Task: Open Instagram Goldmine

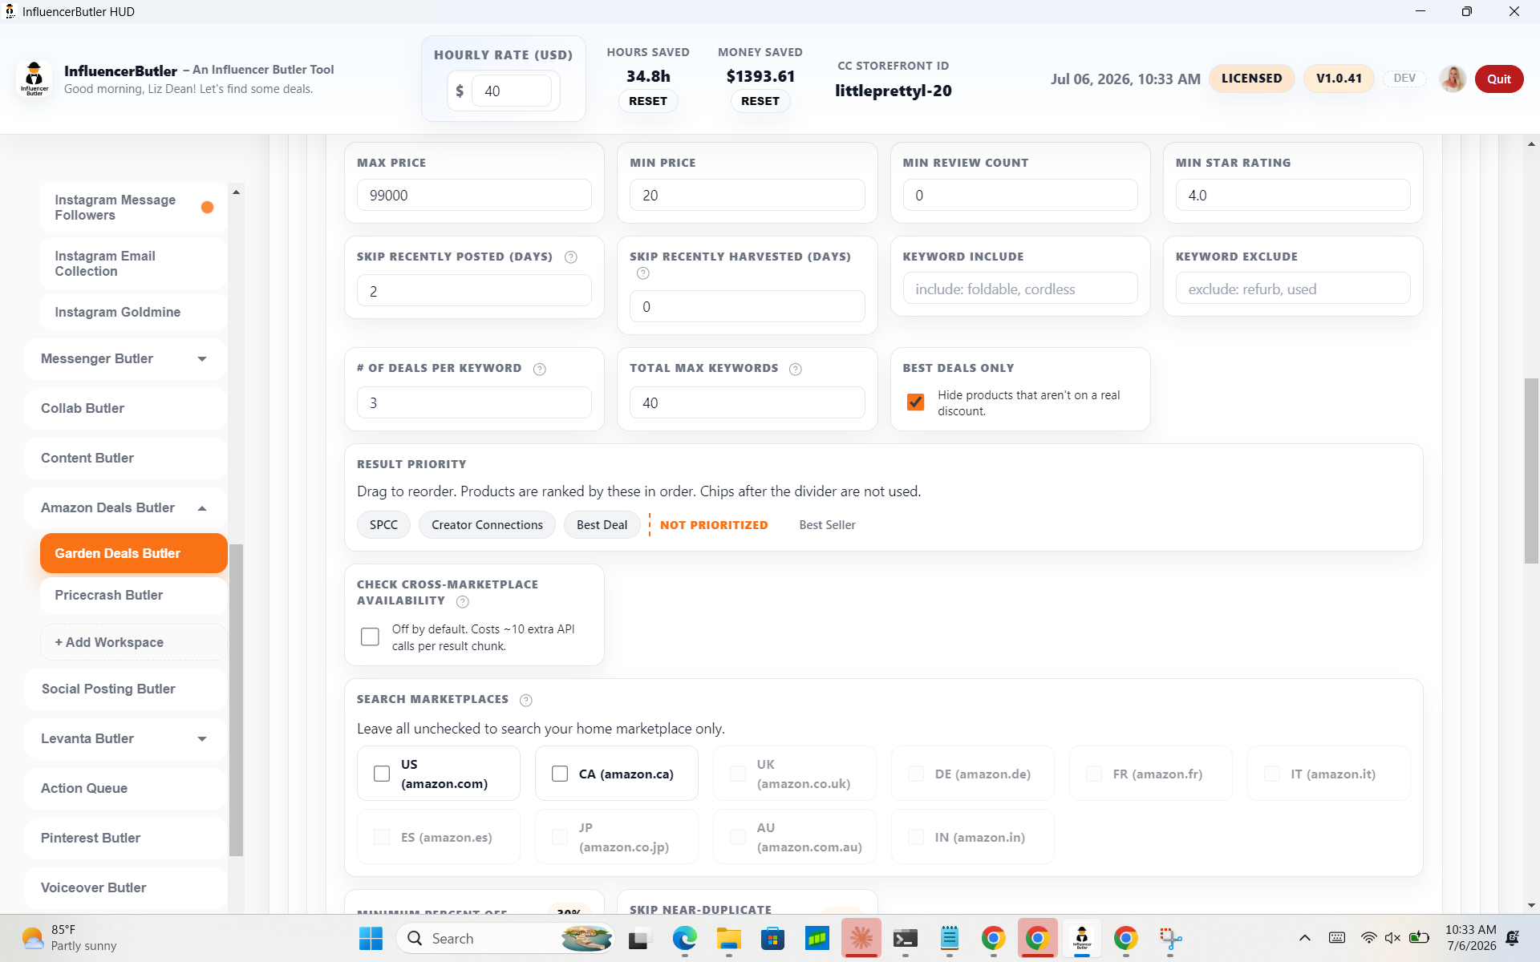Action: click(134, 313)
